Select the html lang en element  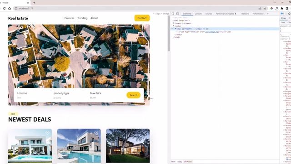(x=181, y=20)
